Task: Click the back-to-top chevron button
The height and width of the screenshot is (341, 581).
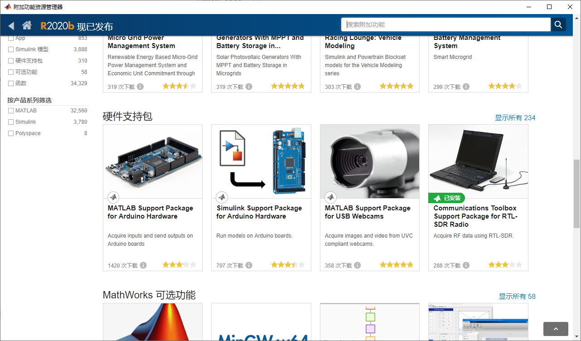Action: point(556,329)
